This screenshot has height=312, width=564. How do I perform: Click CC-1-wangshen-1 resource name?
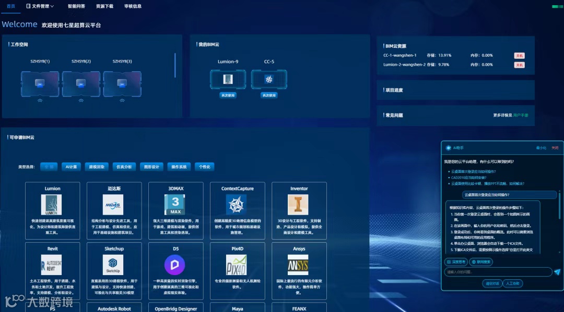pyautogui.click(x=399, y=55)
